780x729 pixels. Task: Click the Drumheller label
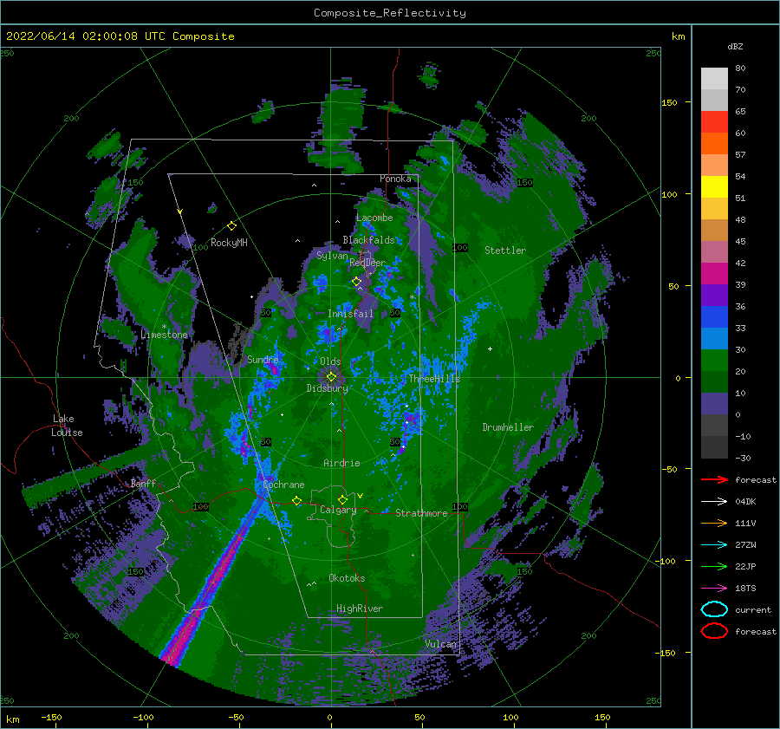tap(508, 427)
